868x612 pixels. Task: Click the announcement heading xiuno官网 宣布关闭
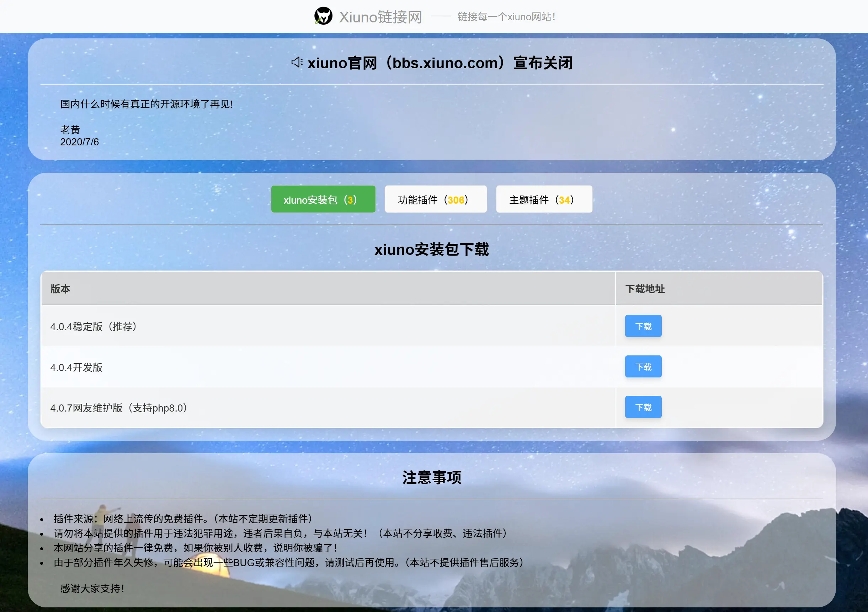pyautogui.click(x=440, y=63)
